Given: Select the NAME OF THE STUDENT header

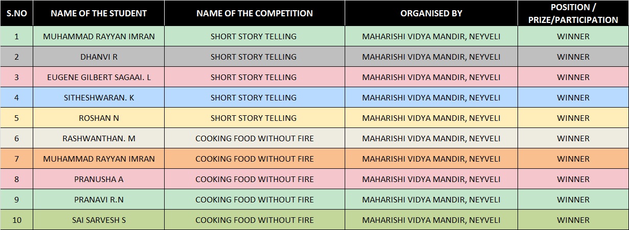Looking at the screenshot, I should coord(99,14).
